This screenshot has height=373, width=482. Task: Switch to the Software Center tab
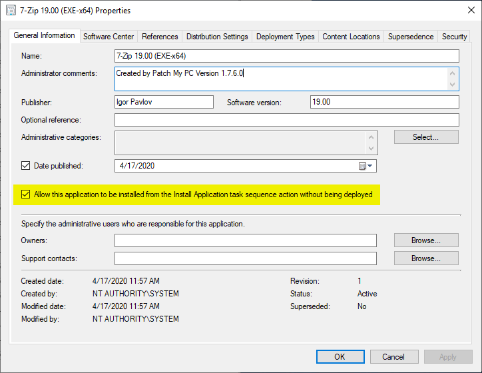pyautogui.click(x=109, y=37)
